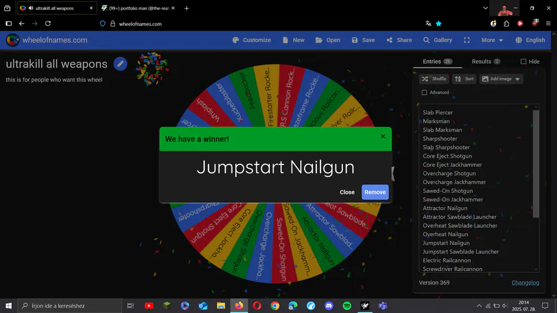Click the wheelofnames.com address bar
The width and height of the screenshot is (557, 313).
(140, 24)
